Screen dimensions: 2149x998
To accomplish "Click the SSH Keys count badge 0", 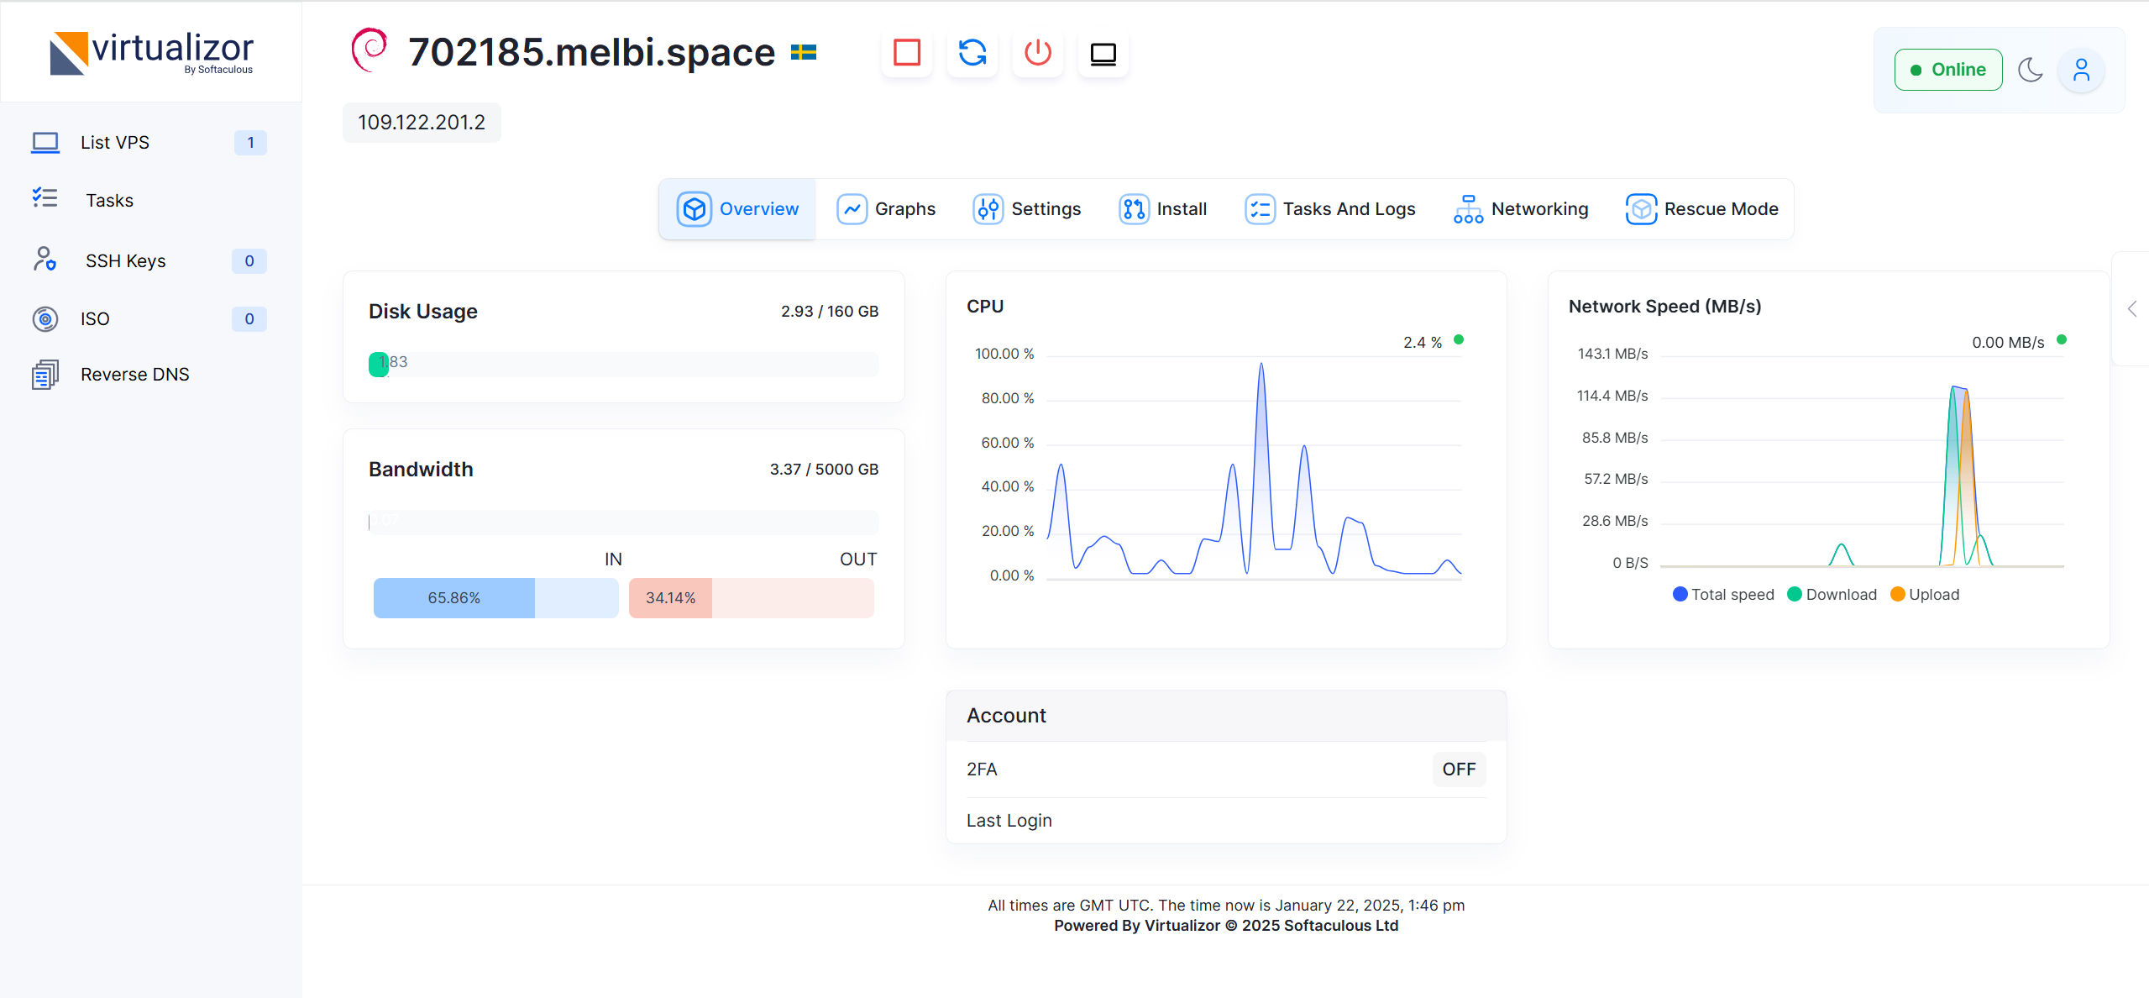I will [249, 261].
